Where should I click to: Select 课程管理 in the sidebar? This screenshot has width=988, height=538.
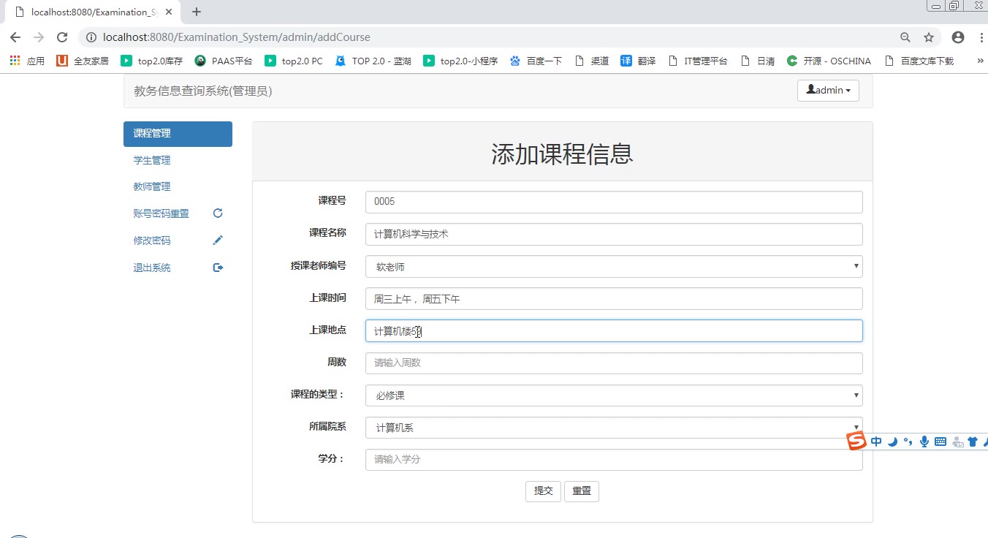point(178,134)
